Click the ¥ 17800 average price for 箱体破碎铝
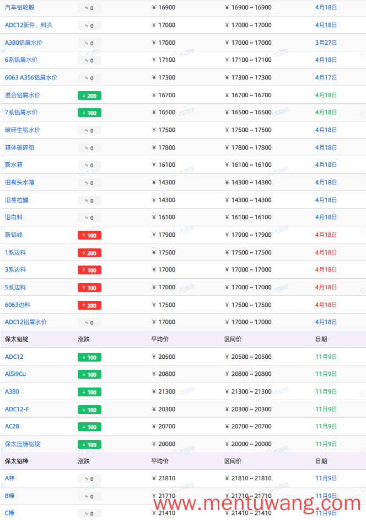The width and height of the screenshot is (366, 520). click(164, 147)
